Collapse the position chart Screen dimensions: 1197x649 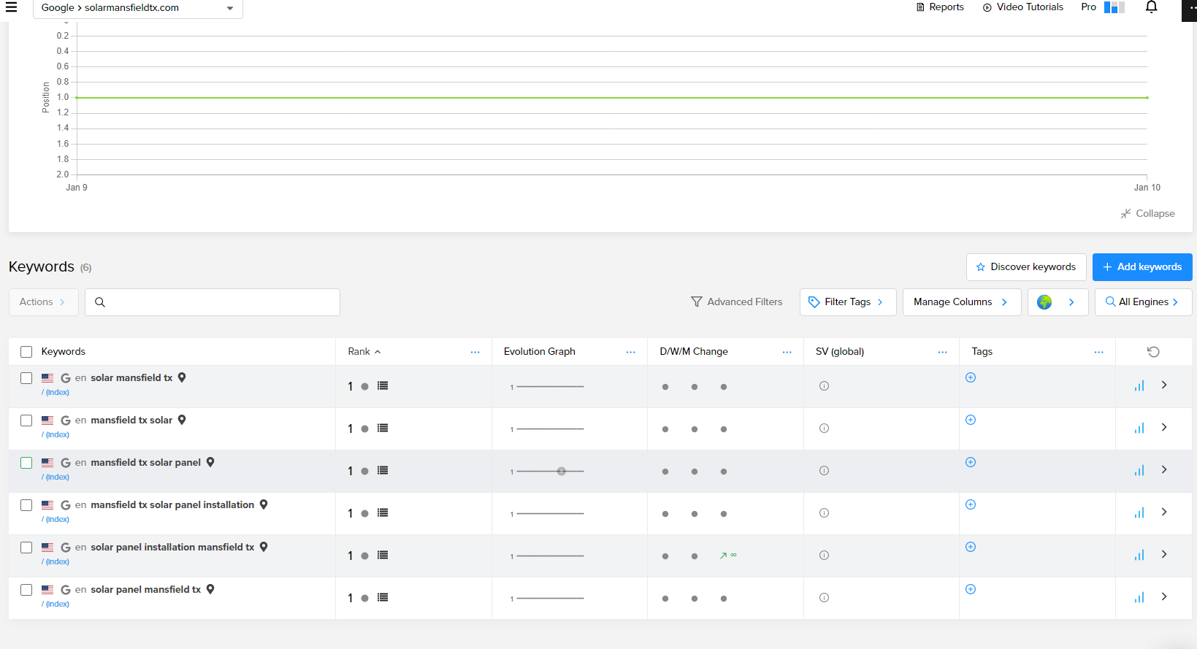tap(1148, 214)
